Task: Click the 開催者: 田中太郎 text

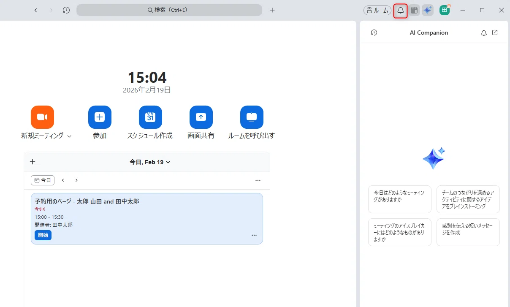Action: click(54, 225)
